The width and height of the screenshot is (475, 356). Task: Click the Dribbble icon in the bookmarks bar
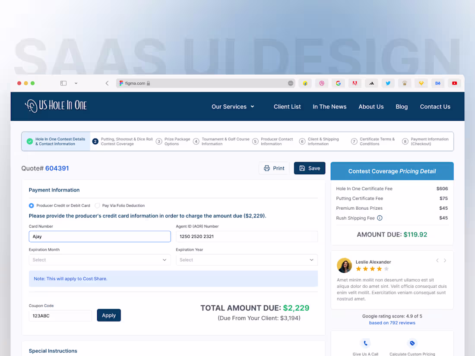(322, 83)
